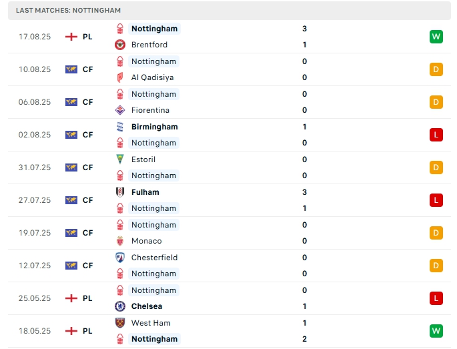Open the West Ham team link
The width and height of the screenshot is (457, 349).
pyautogui.click(x=151, y=323)
